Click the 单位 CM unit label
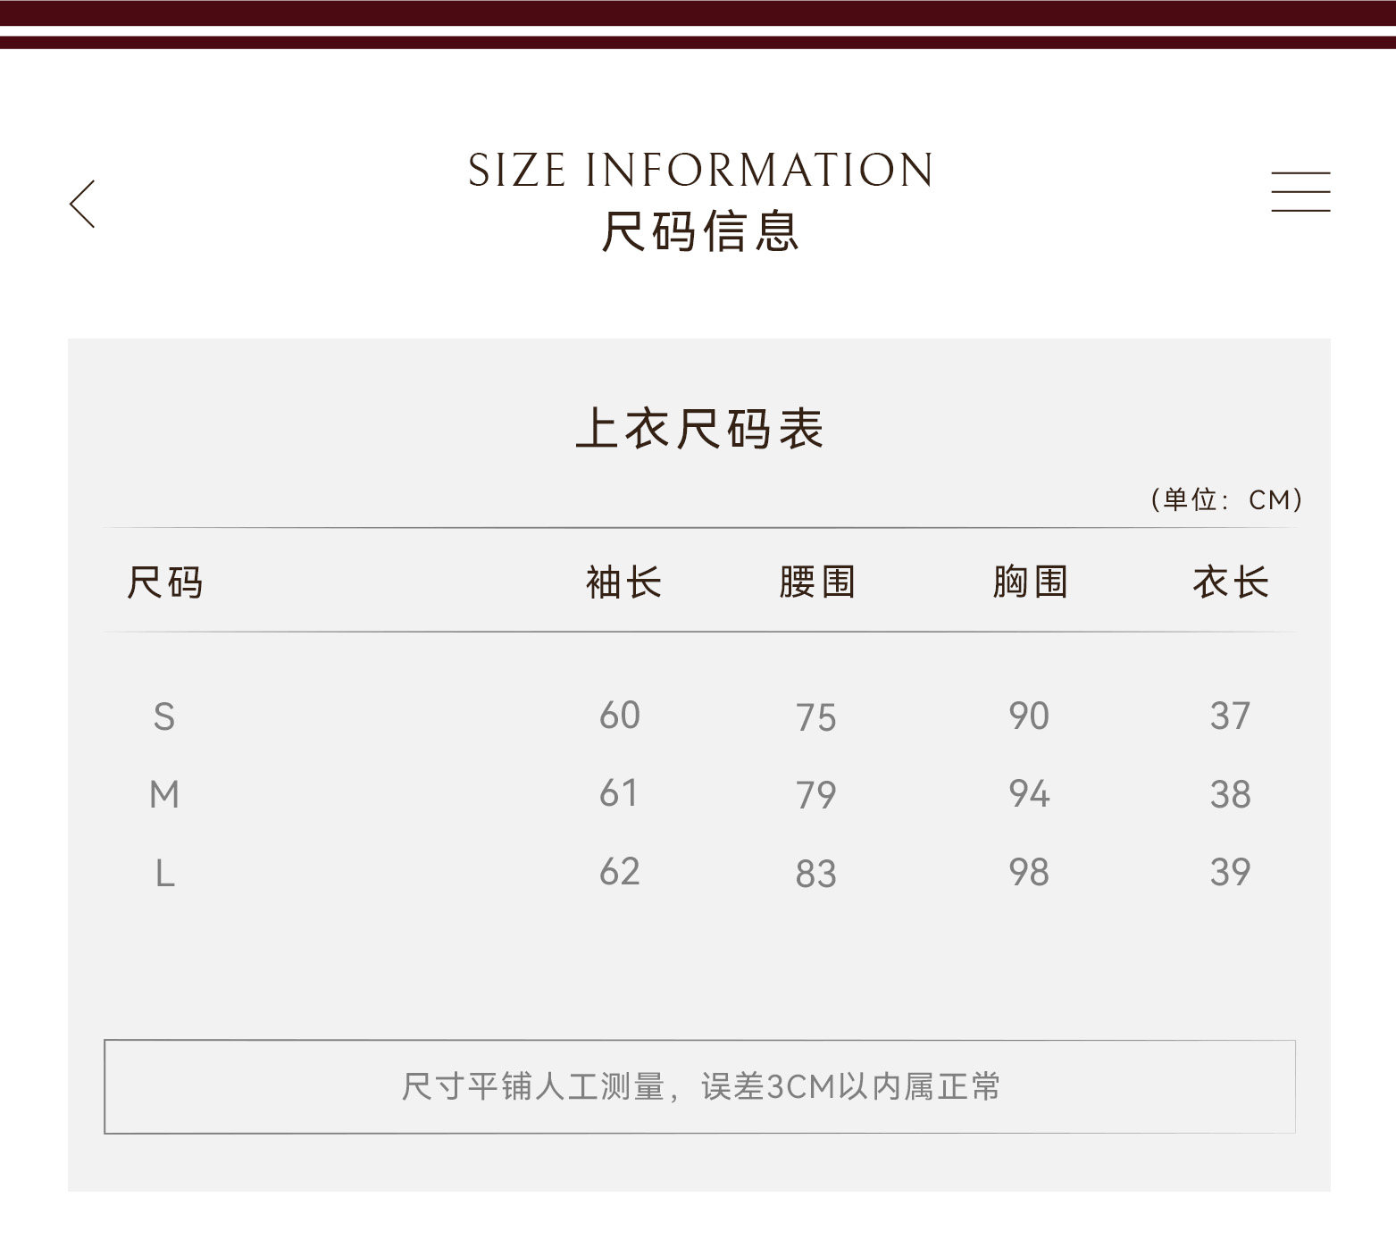 1226,499
